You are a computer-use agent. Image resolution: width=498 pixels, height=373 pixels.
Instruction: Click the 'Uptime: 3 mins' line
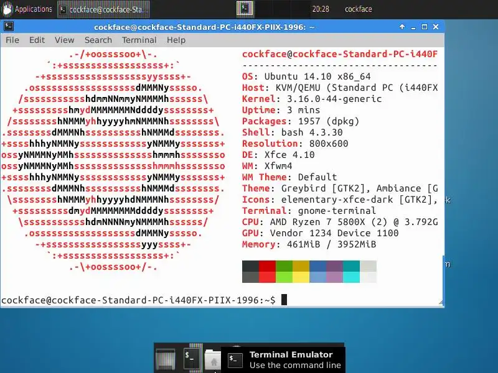point(281,110)
